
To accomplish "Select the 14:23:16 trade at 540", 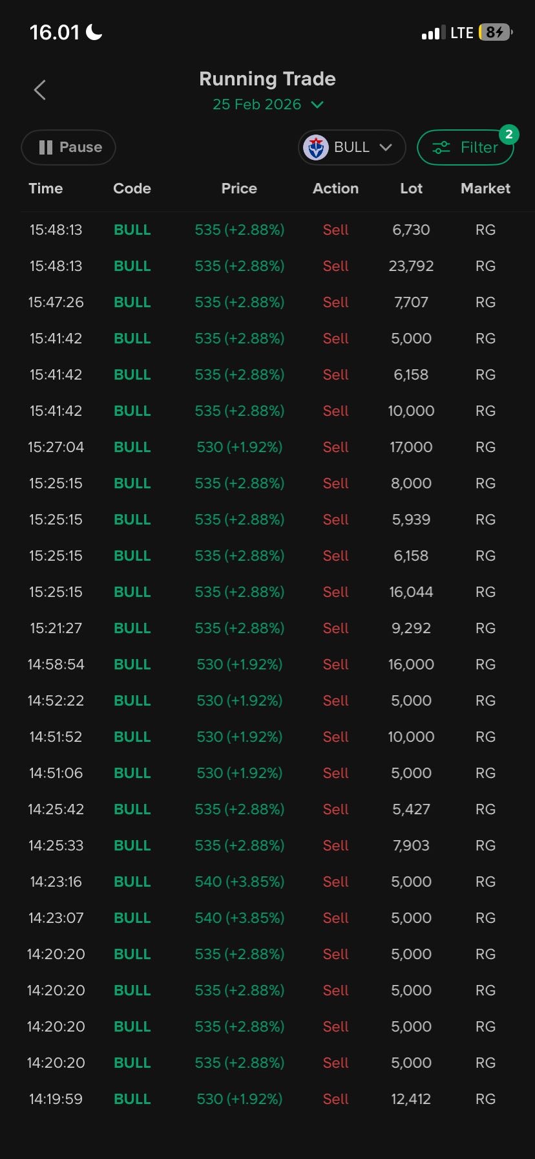I will pyautogui.click(x=267, y=882).
